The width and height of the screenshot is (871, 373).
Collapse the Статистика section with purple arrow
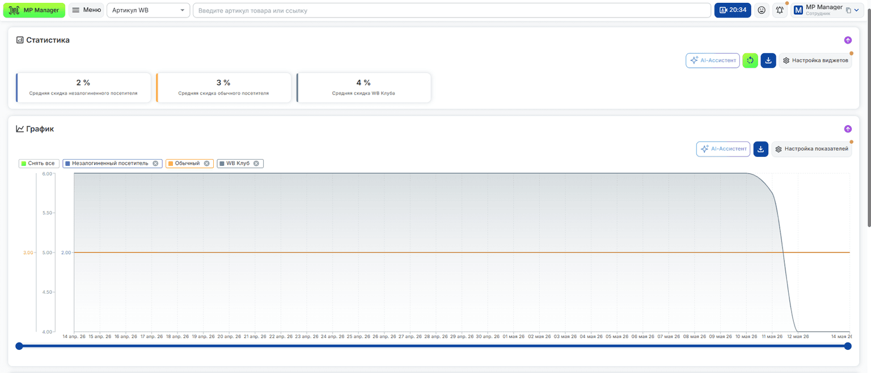click(848, 40)
